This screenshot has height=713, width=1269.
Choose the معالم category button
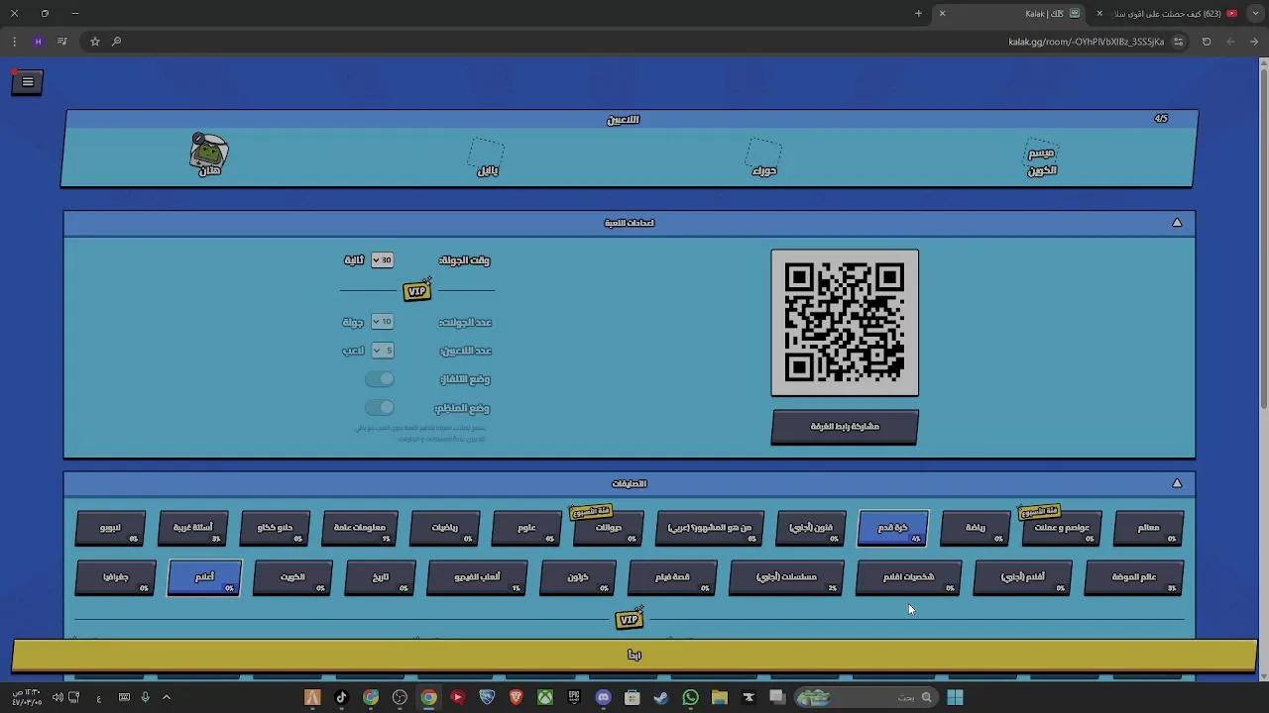1149,528
